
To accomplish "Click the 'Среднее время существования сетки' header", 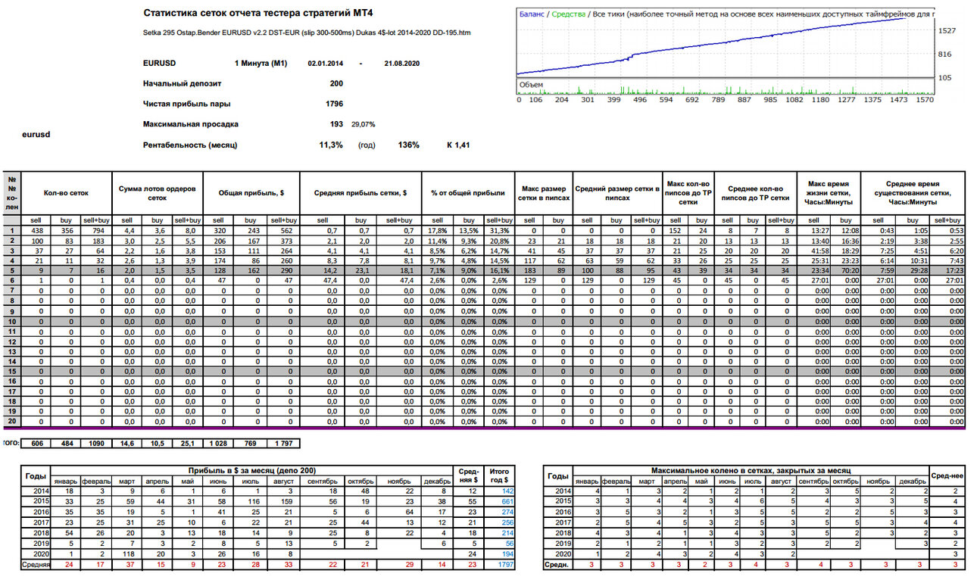I will point(914,193).
